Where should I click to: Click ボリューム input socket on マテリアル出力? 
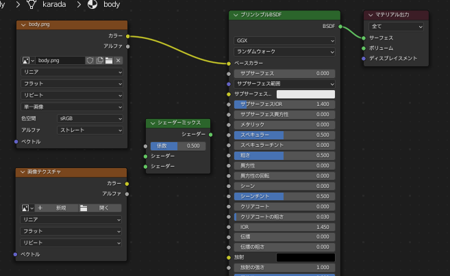364,49
